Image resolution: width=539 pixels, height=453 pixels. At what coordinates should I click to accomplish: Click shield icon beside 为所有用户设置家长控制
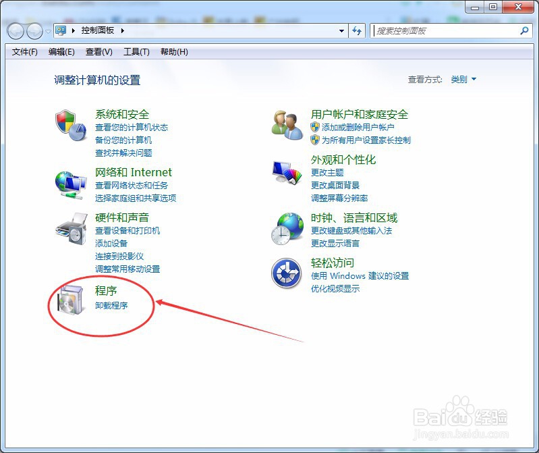[315, 140]
